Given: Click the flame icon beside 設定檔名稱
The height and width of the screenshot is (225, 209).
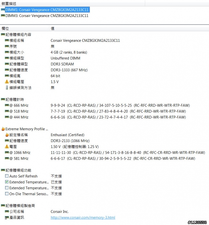Looking at the screenshot, I should coord(7,135).
